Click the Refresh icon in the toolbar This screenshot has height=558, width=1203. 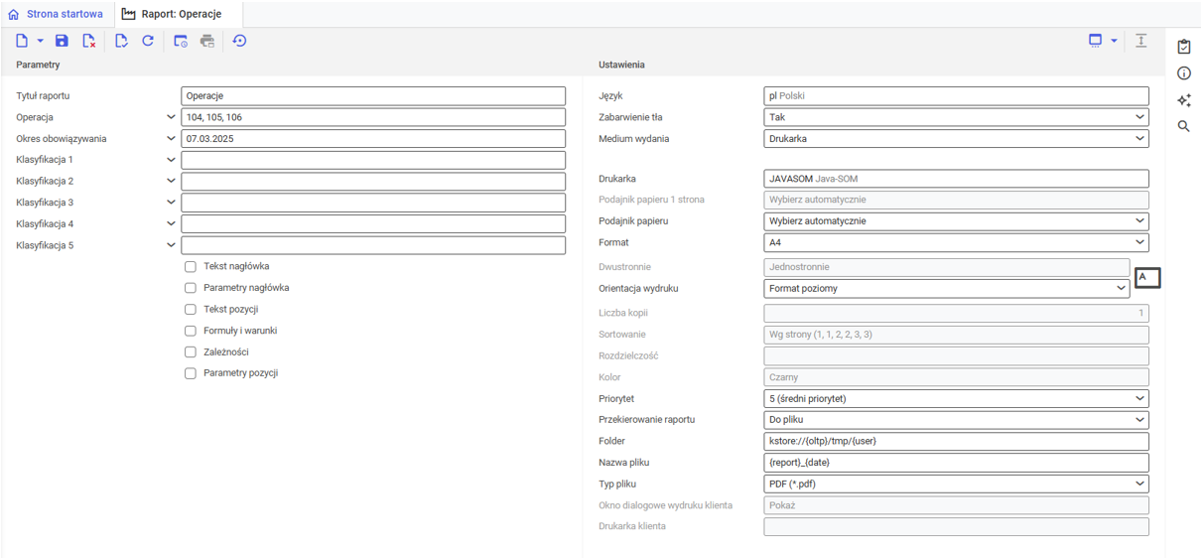148,41
